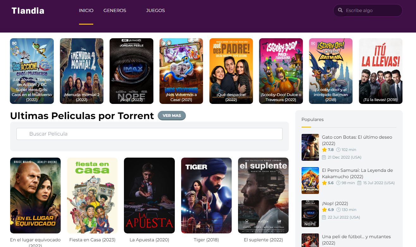This screenshot has width=416, height=247.
Task: Click the clock icon next to 102 min
Action: pos(339,150)
